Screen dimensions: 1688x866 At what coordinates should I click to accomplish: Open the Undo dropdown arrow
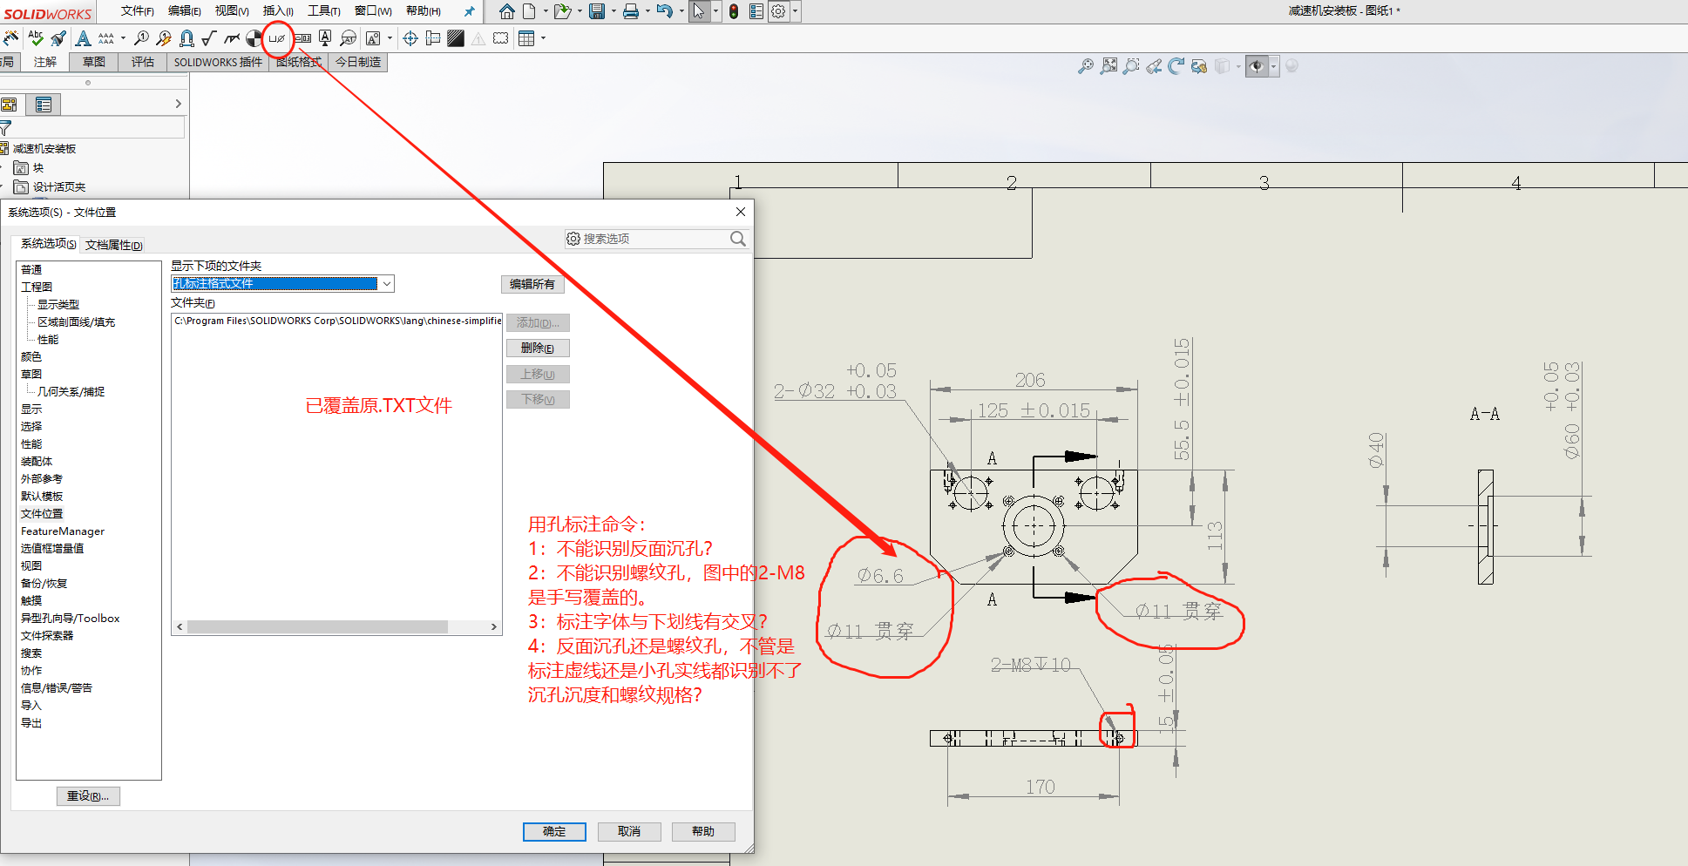point(681,11)
